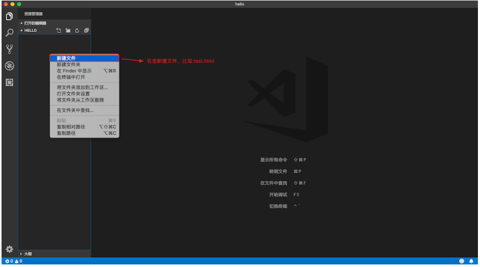
Task: Open the Explorer view in activity bar
Action: (x=9, y=16)
